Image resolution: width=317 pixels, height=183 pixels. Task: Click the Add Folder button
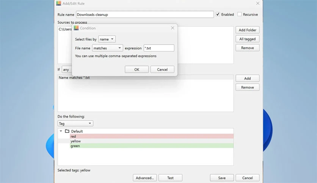(x=248, y=30)
